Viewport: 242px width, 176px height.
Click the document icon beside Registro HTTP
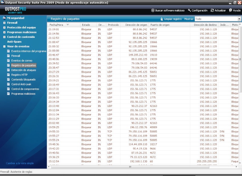8,75
